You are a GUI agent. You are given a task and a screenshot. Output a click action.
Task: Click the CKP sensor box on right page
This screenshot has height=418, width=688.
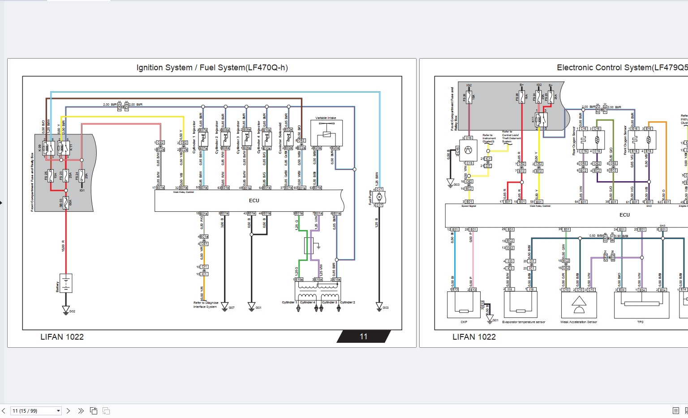click(464, 305)
